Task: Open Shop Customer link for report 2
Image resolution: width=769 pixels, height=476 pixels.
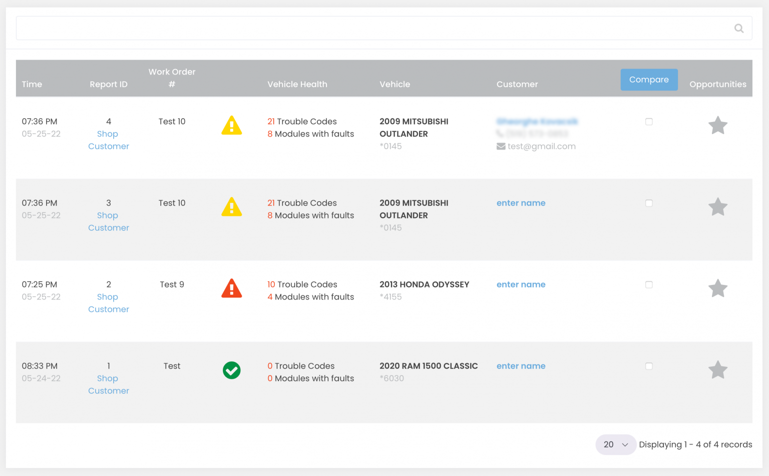Action: 108,302
